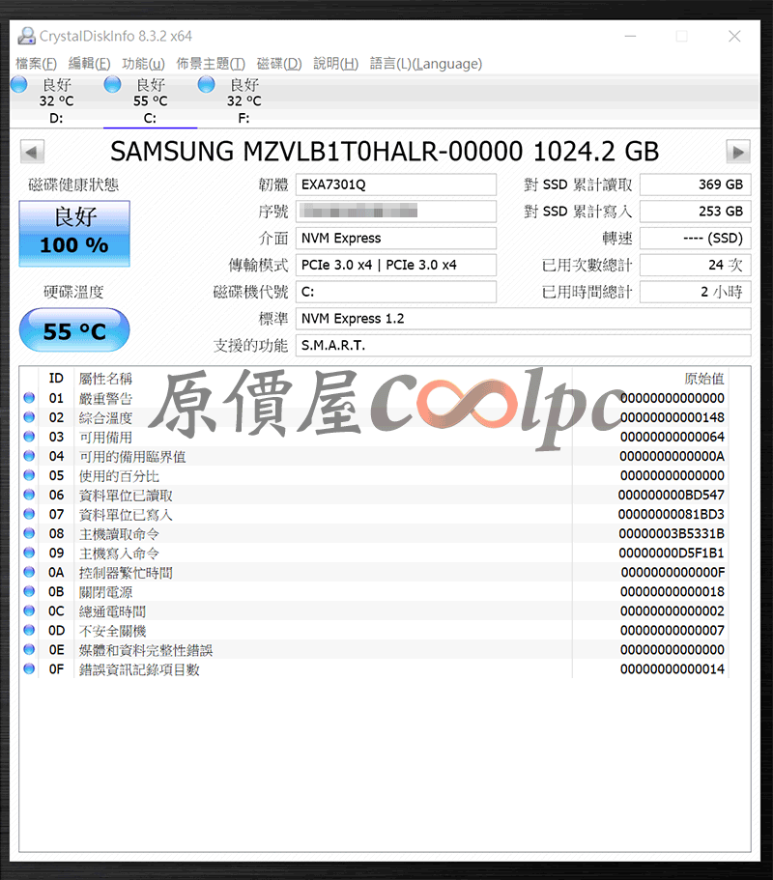The image size is (773, 880).
Task: Click rotation rate value ---- (SSD)
Action: point(696,238)
